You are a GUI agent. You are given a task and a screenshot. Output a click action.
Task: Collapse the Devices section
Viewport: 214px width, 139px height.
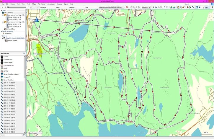click(1, 36)
